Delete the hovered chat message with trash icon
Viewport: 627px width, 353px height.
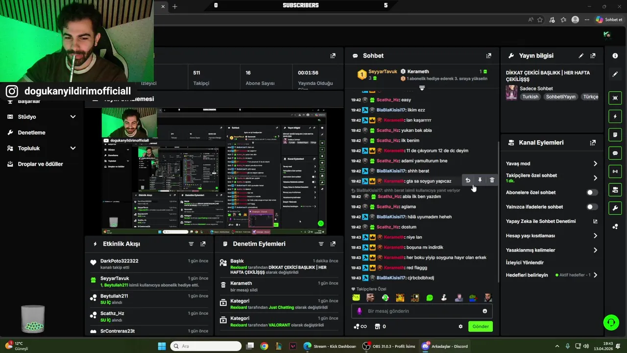pos(492,180)
